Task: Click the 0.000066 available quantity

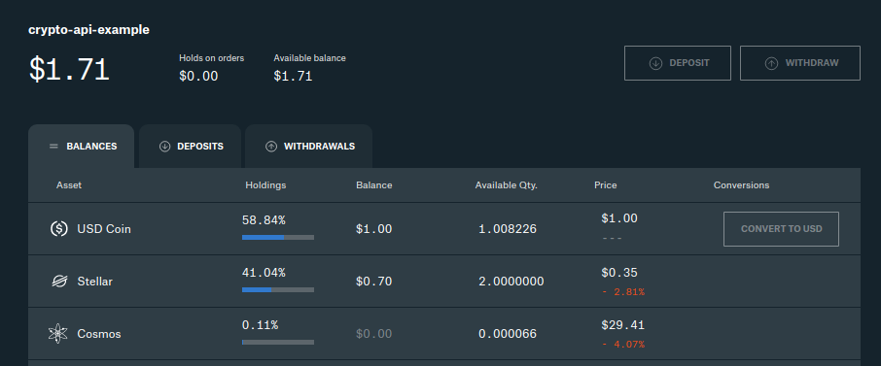Action: (508, 334)
